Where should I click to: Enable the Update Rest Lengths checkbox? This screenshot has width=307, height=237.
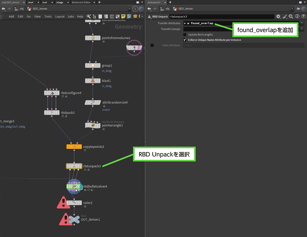(185, 35)
